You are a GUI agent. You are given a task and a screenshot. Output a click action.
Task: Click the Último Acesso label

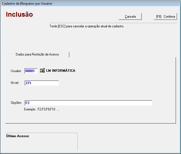click(x=18, y=136)
